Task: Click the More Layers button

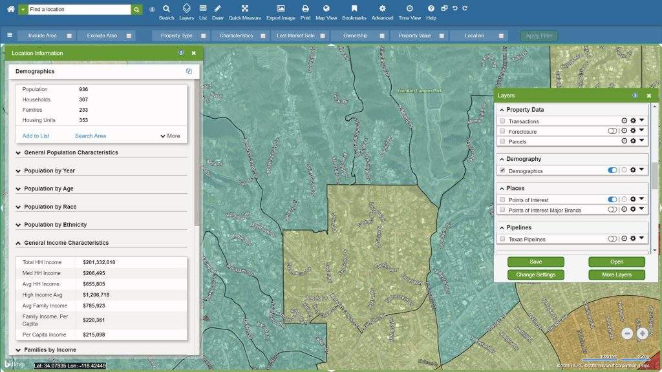Action: [616, 274]
